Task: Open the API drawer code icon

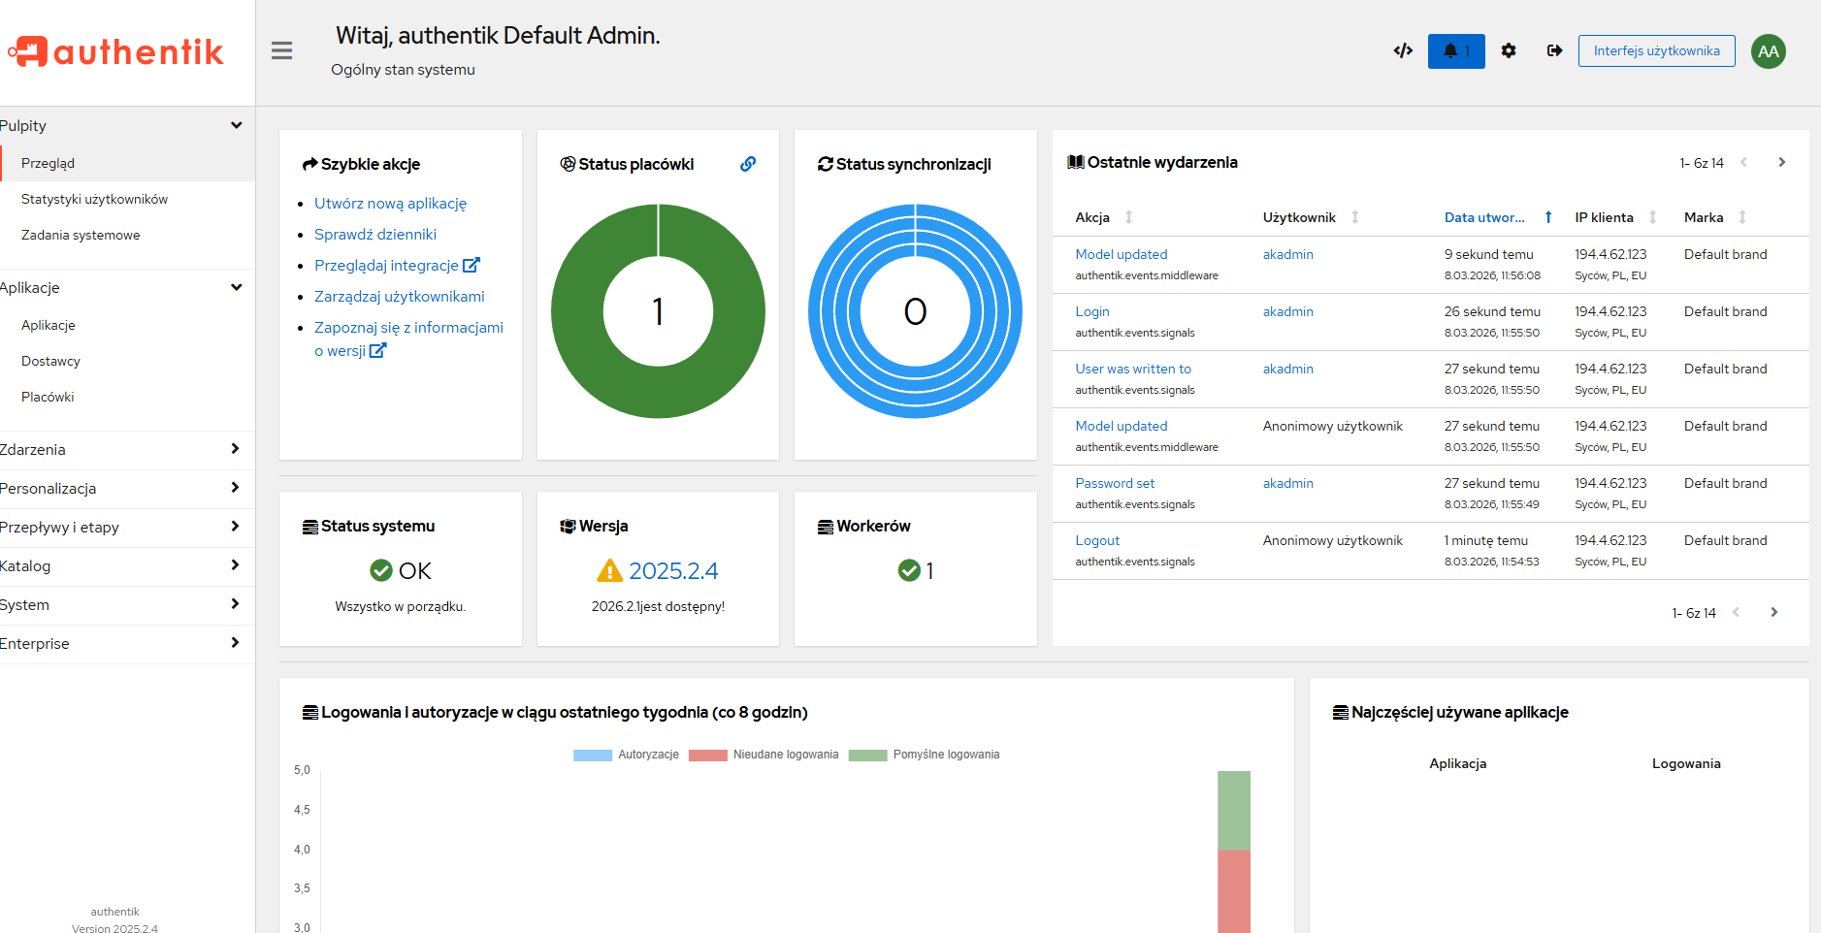Action: tap(1403, 50)
